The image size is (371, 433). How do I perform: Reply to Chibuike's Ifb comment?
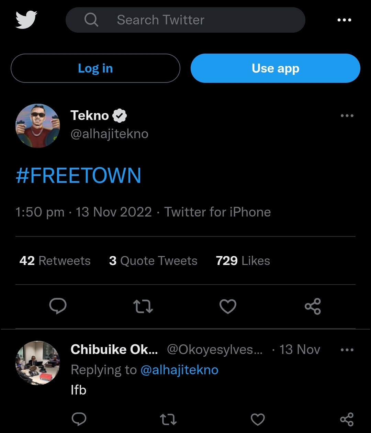click(x=79, y=419)
